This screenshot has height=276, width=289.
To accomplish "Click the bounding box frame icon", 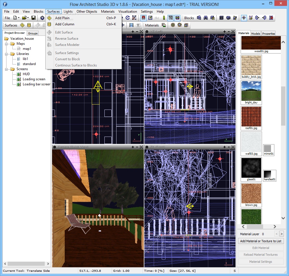I will pos(134,18).
